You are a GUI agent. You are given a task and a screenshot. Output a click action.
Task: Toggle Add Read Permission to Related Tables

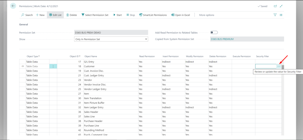[214, 32]
